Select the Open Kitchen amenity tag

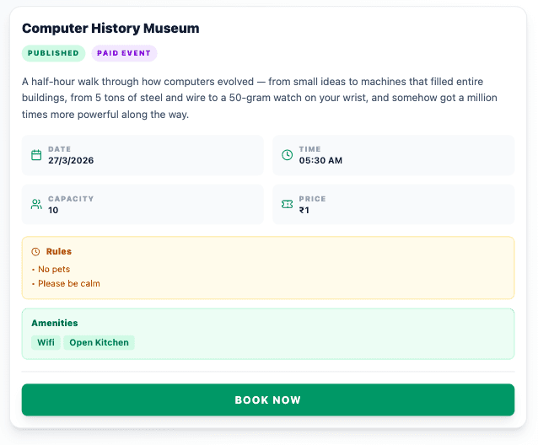(99, 342)
